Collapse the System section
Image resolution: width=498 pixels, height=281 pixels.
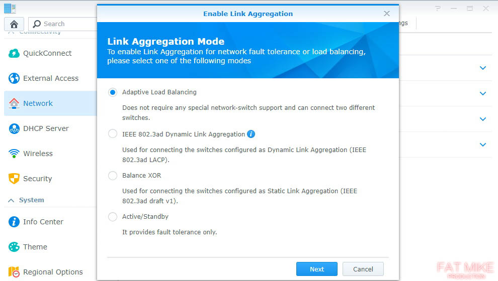11,200
